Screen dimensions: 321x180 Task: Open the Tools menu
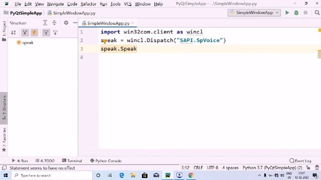tap(115, 4)
